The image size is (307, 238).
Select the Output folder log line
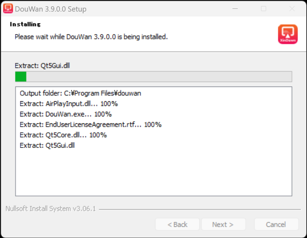pyautogui.click(x=81, y=93)
